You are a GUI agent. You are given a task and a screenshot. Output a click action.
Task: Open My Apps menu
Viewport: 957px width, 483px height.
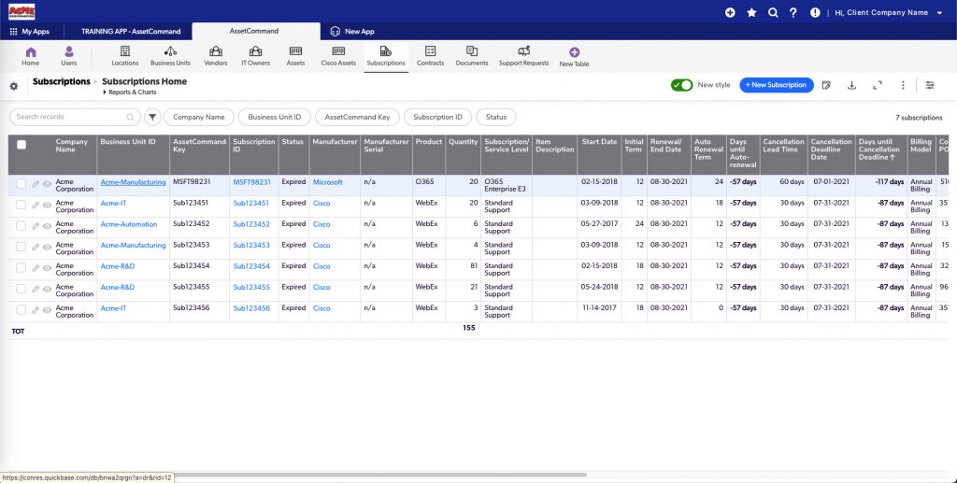29,31
